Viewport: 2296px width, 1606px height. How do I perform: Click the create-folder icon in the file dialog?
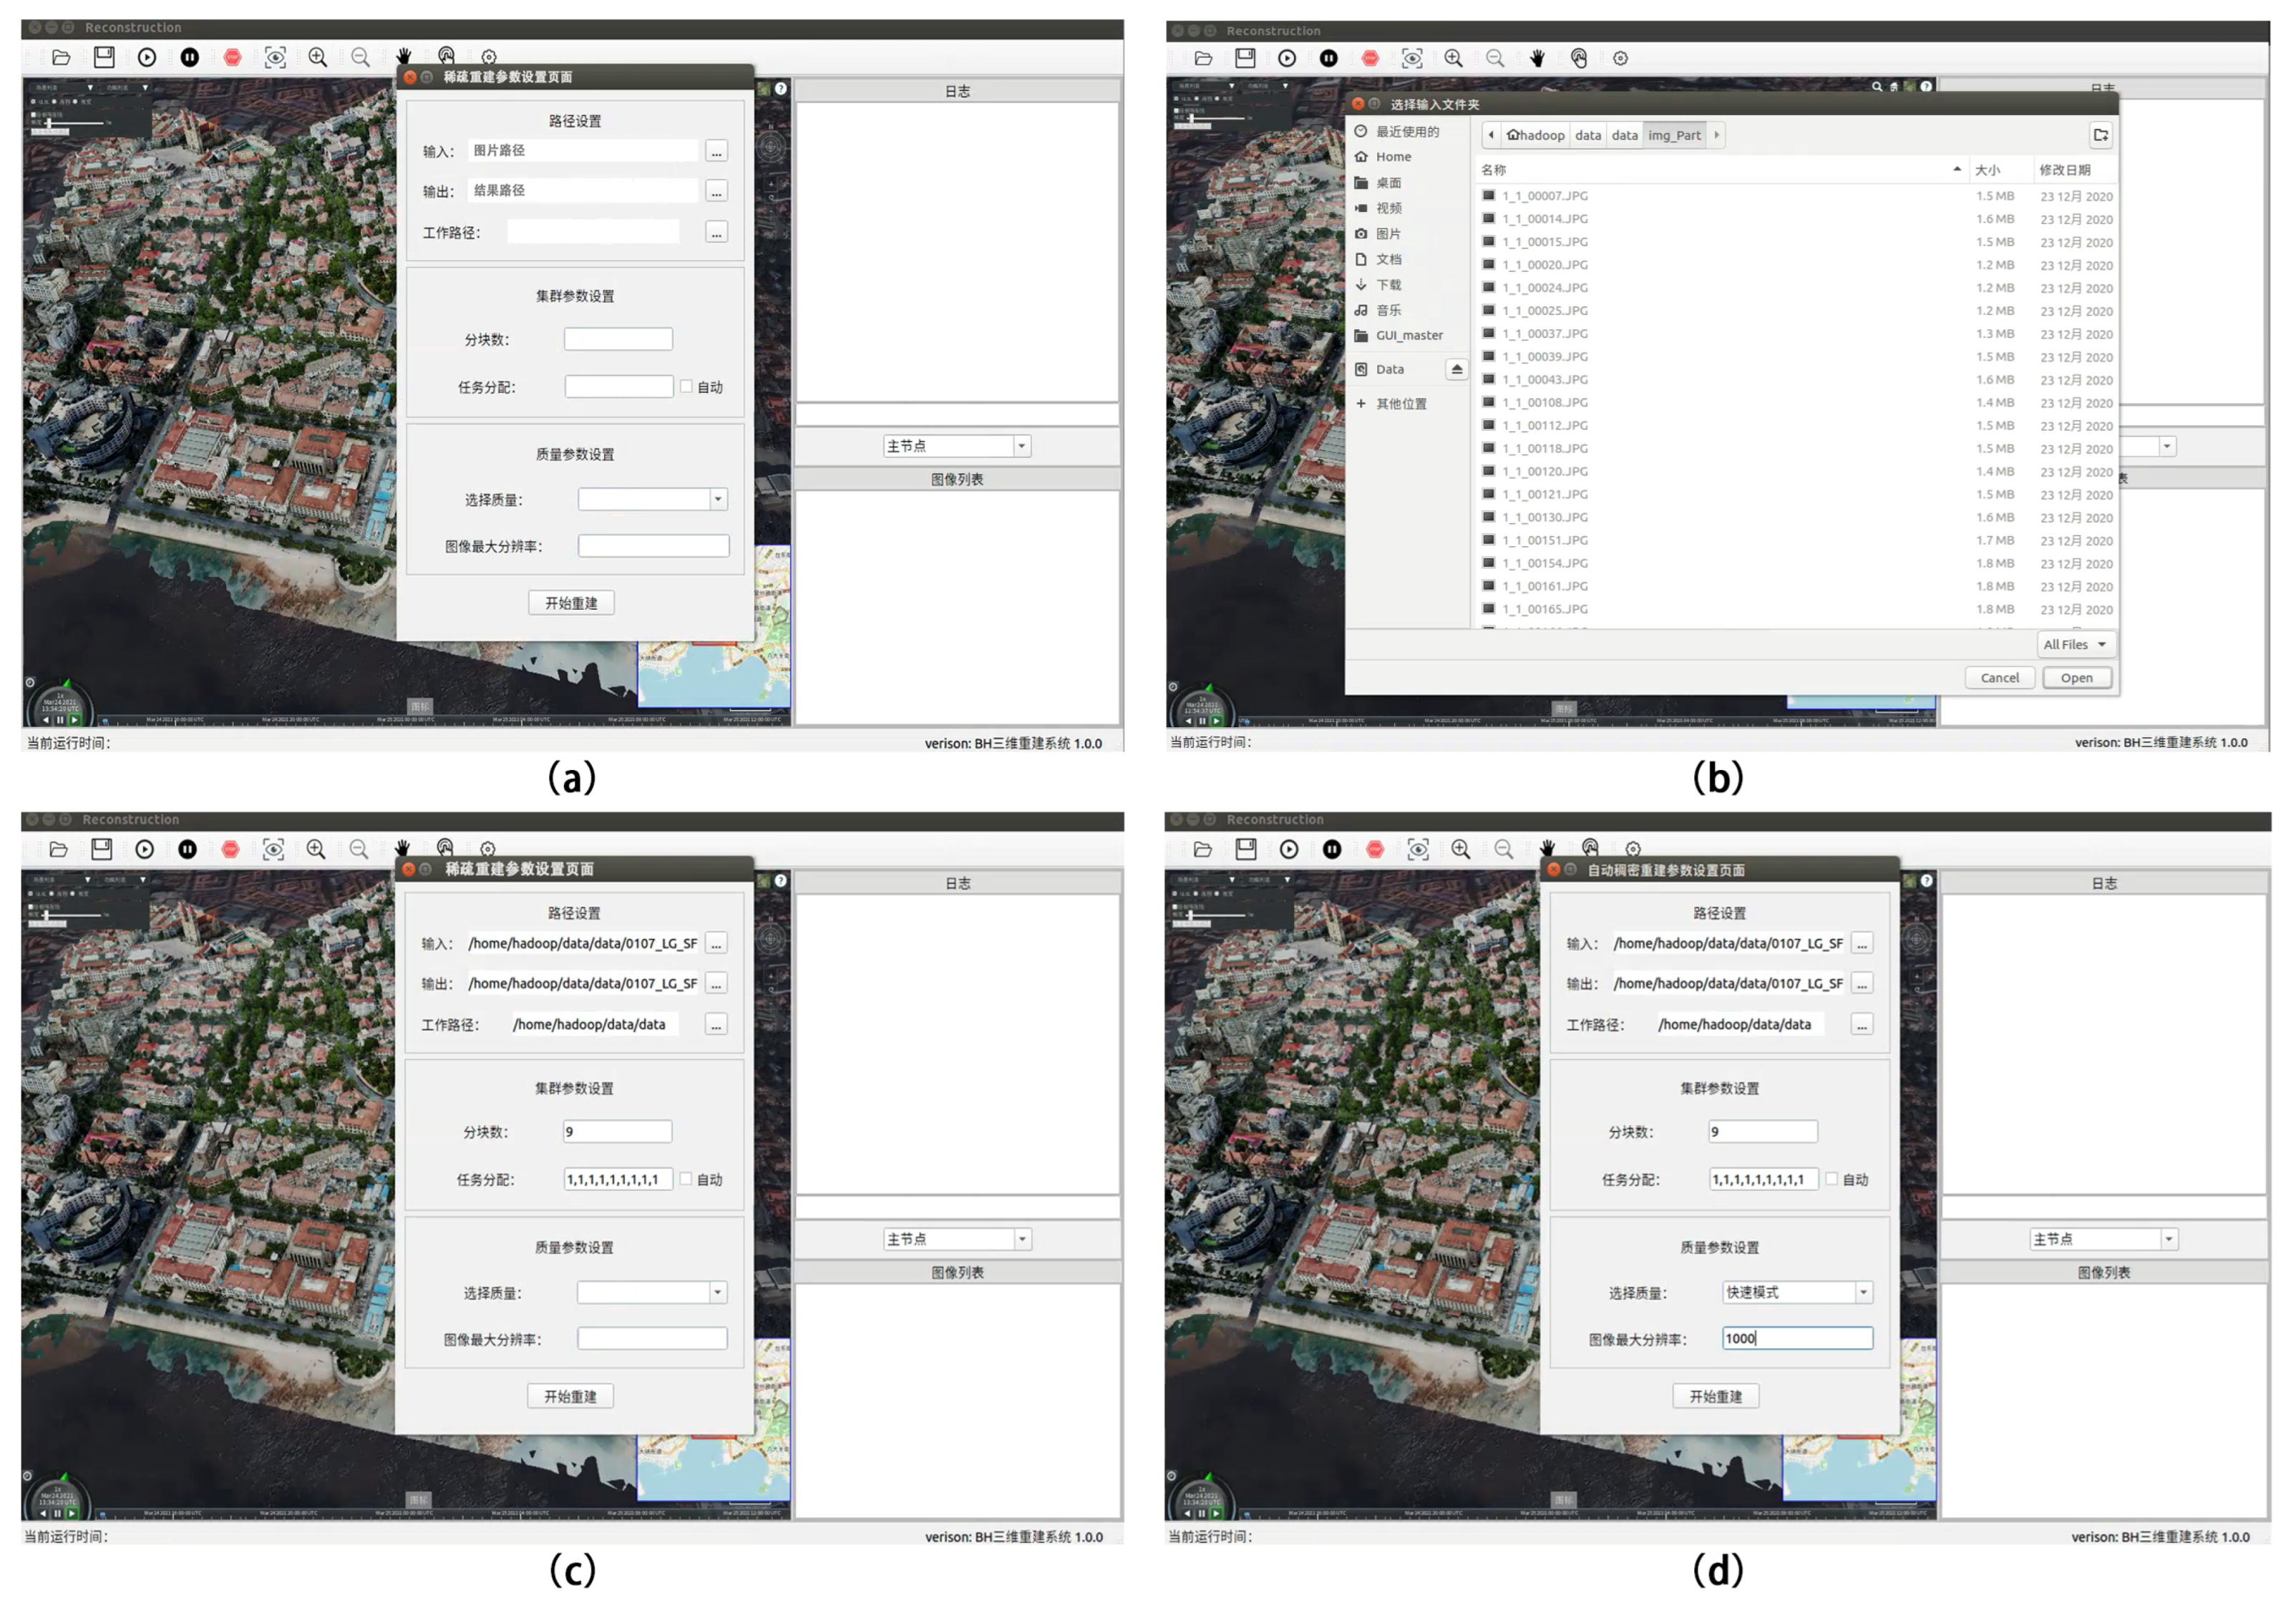coord(2100,135)
